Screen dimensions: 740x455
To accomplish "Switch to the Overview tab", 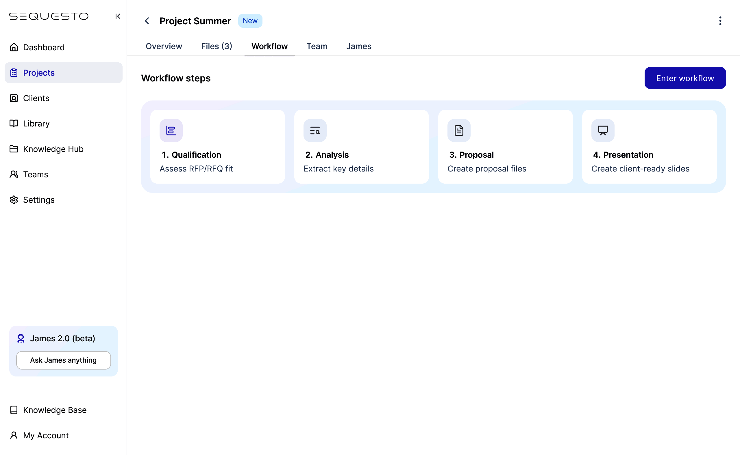I will click(164, 46).
